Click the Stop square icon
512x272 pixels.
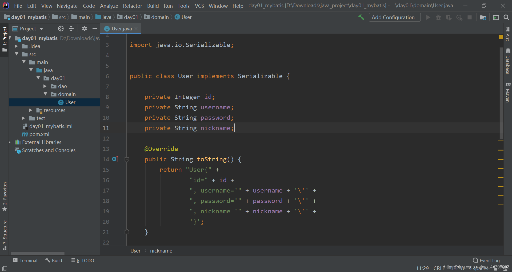(x=470, y=17)
